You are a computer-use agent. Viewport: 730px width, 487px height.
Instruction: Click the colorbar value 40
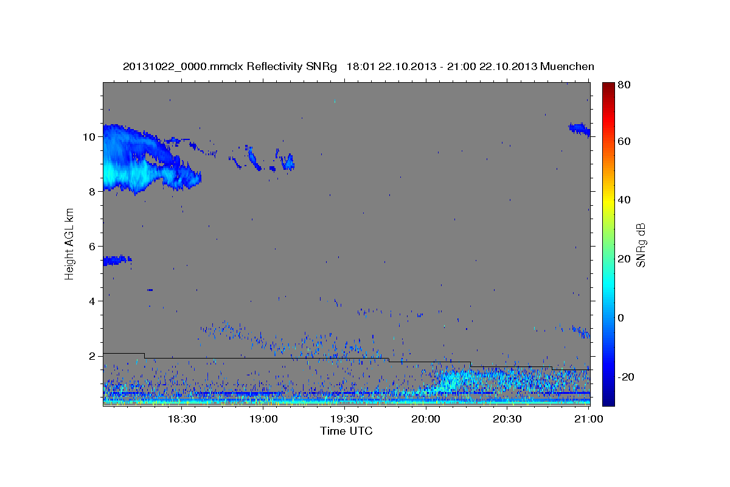[x=624, y=200]
